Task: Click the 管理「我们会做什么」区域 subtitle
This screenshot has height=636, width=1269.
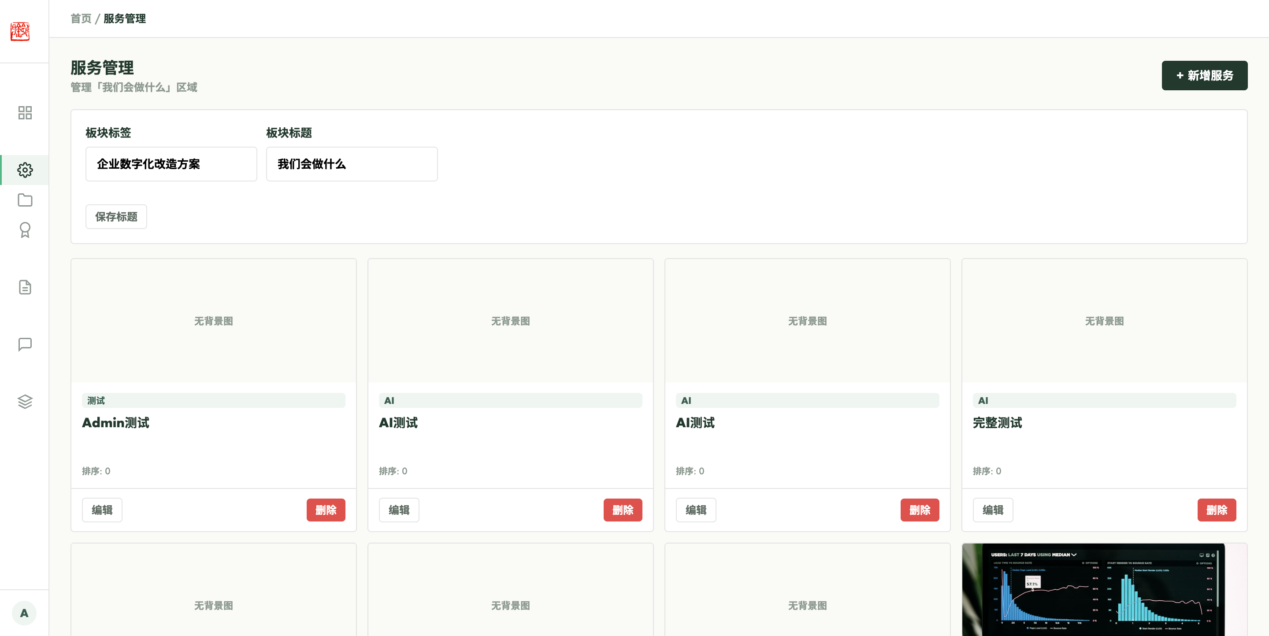Action: pos(134,87)
